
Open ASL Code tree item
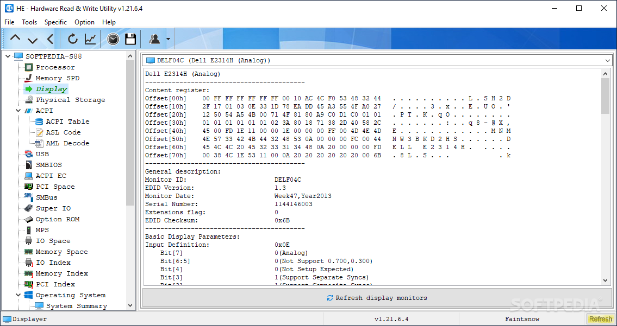(x=64, y=132)
